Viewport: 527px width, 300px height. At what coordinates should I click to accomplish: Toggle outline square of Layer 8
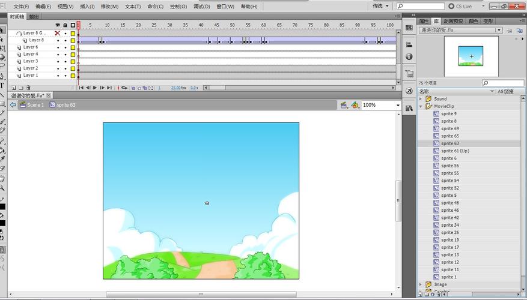pyautogui.click(x=73, y=40)
